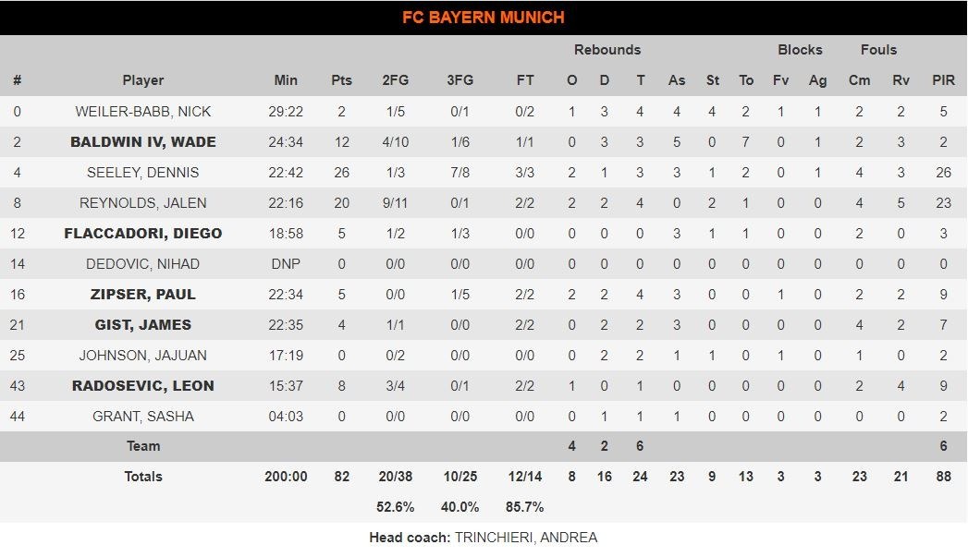This screenshot has width=968, height=557.
Task: Open REYNOLDS, JALEN's player page
Action: point(143,203)
